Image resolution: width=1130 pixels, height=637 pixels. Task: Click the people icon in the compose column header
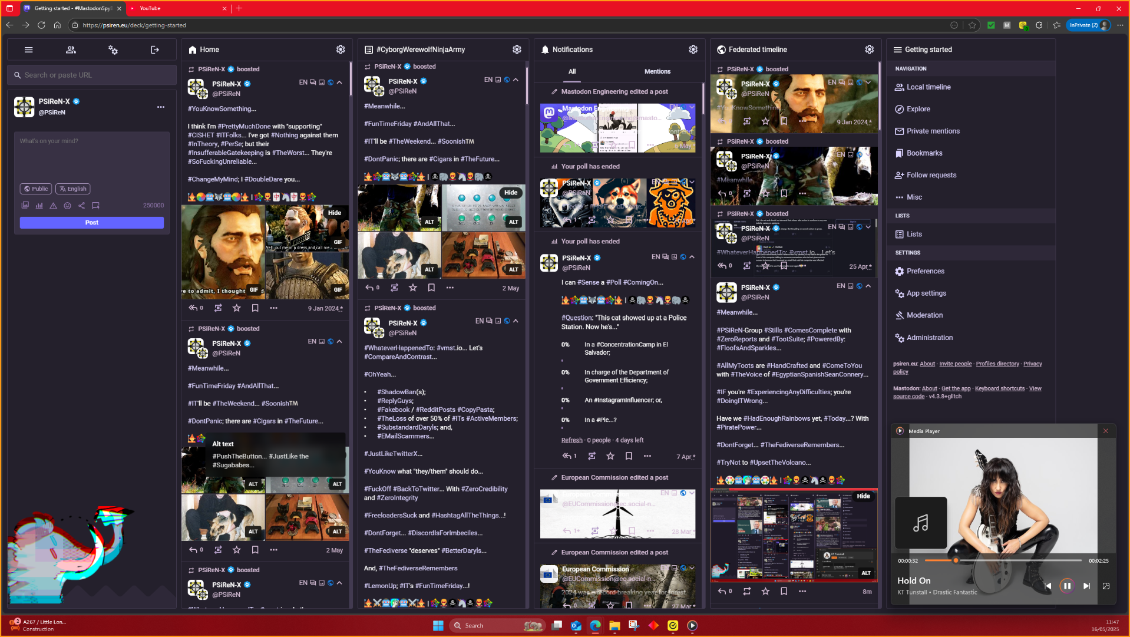click(x=71, y=50)
